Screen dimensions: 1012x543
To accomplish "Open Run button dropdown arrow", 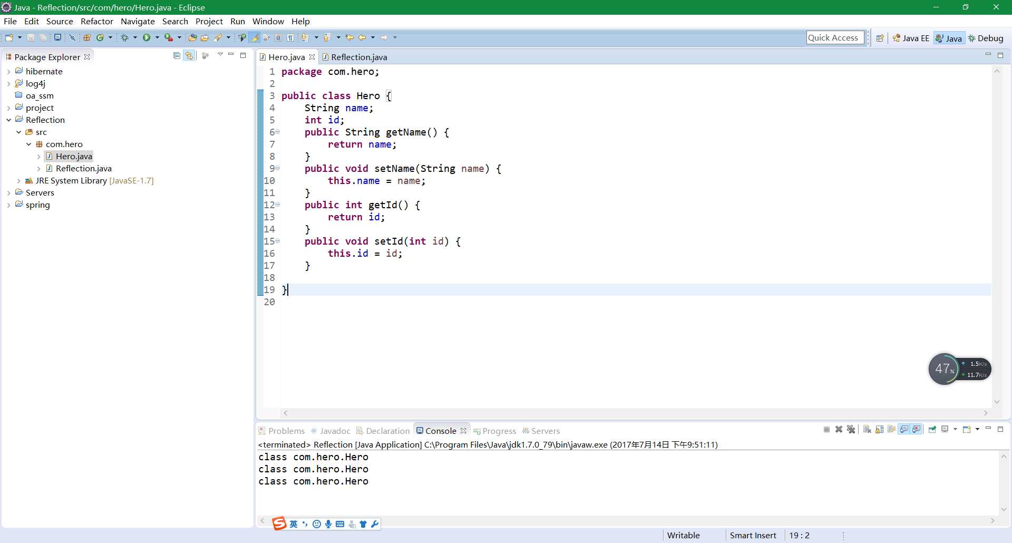I will (157, 37).
